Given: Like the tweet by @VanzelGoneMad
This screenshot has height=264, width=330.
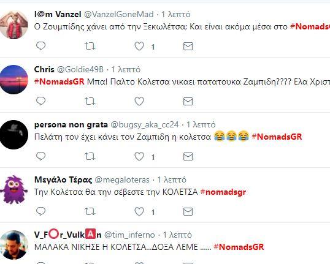Looking at the screenshot, I should click(139, 46).
